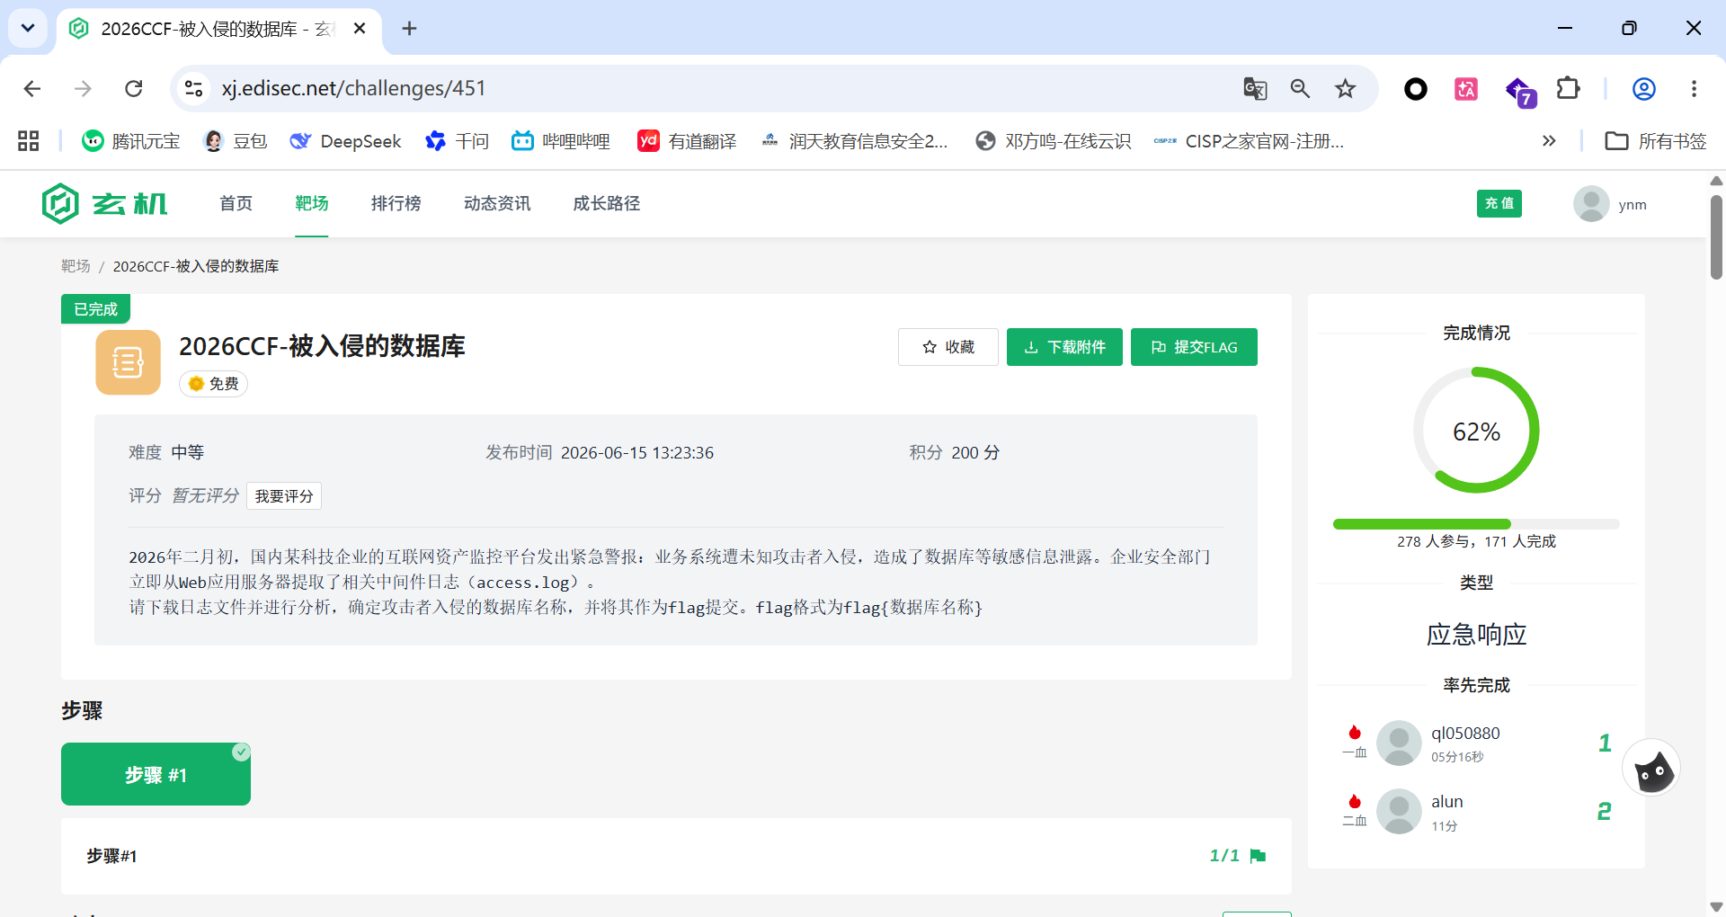1726x917 pixels.
Task: Open the Extensions puzzle icon
Action: (x=1568, y=88)
